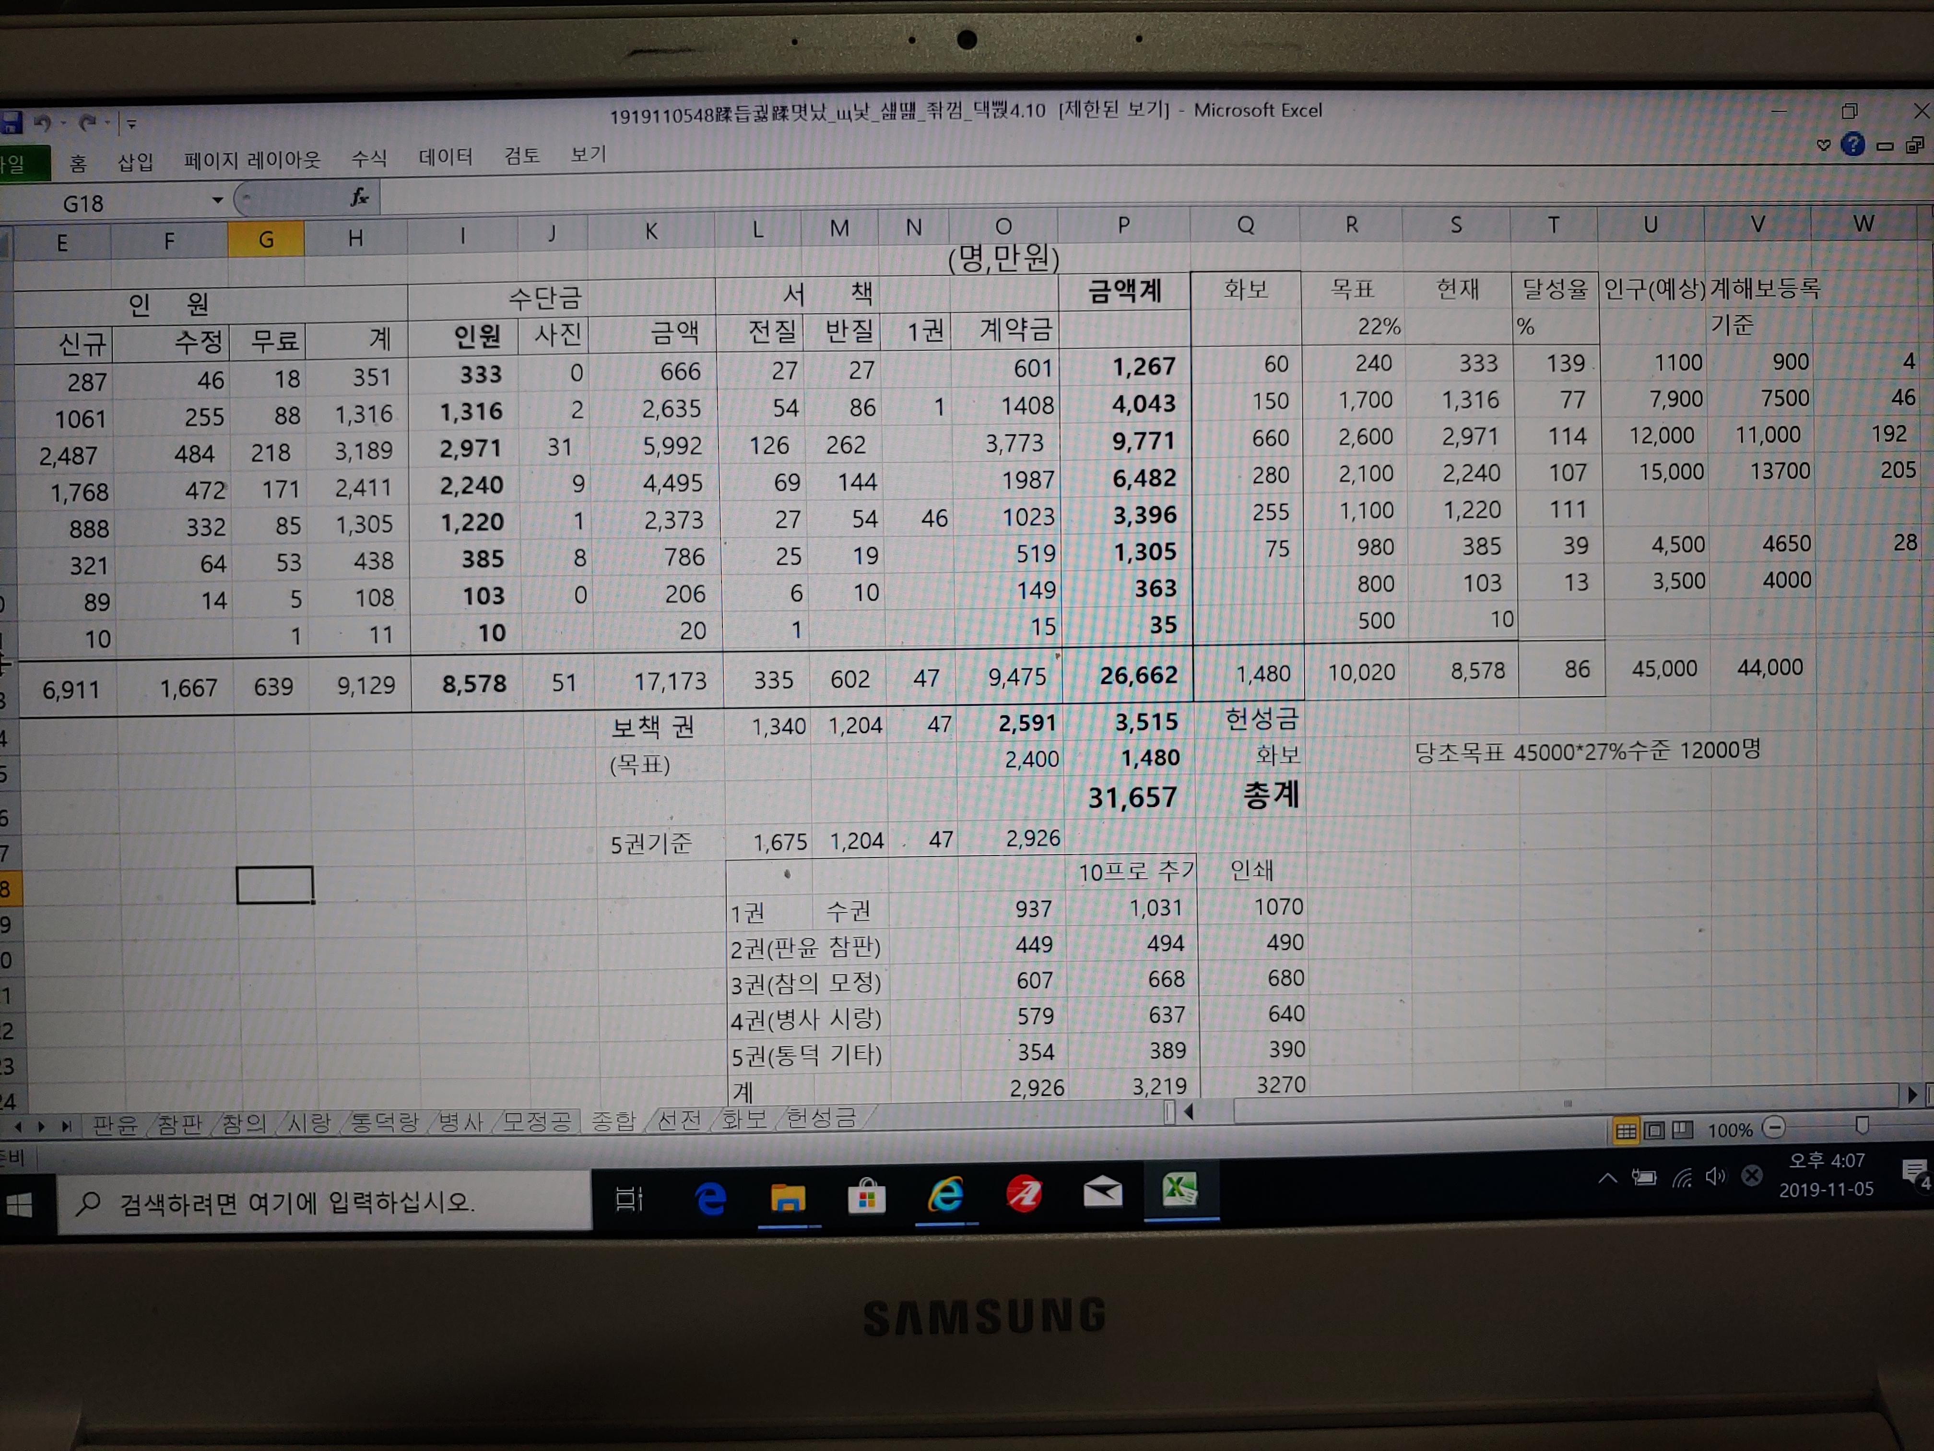Click the workbook restore window icon
The height and width of the screenshot is (1451, 1934).
1914,145
